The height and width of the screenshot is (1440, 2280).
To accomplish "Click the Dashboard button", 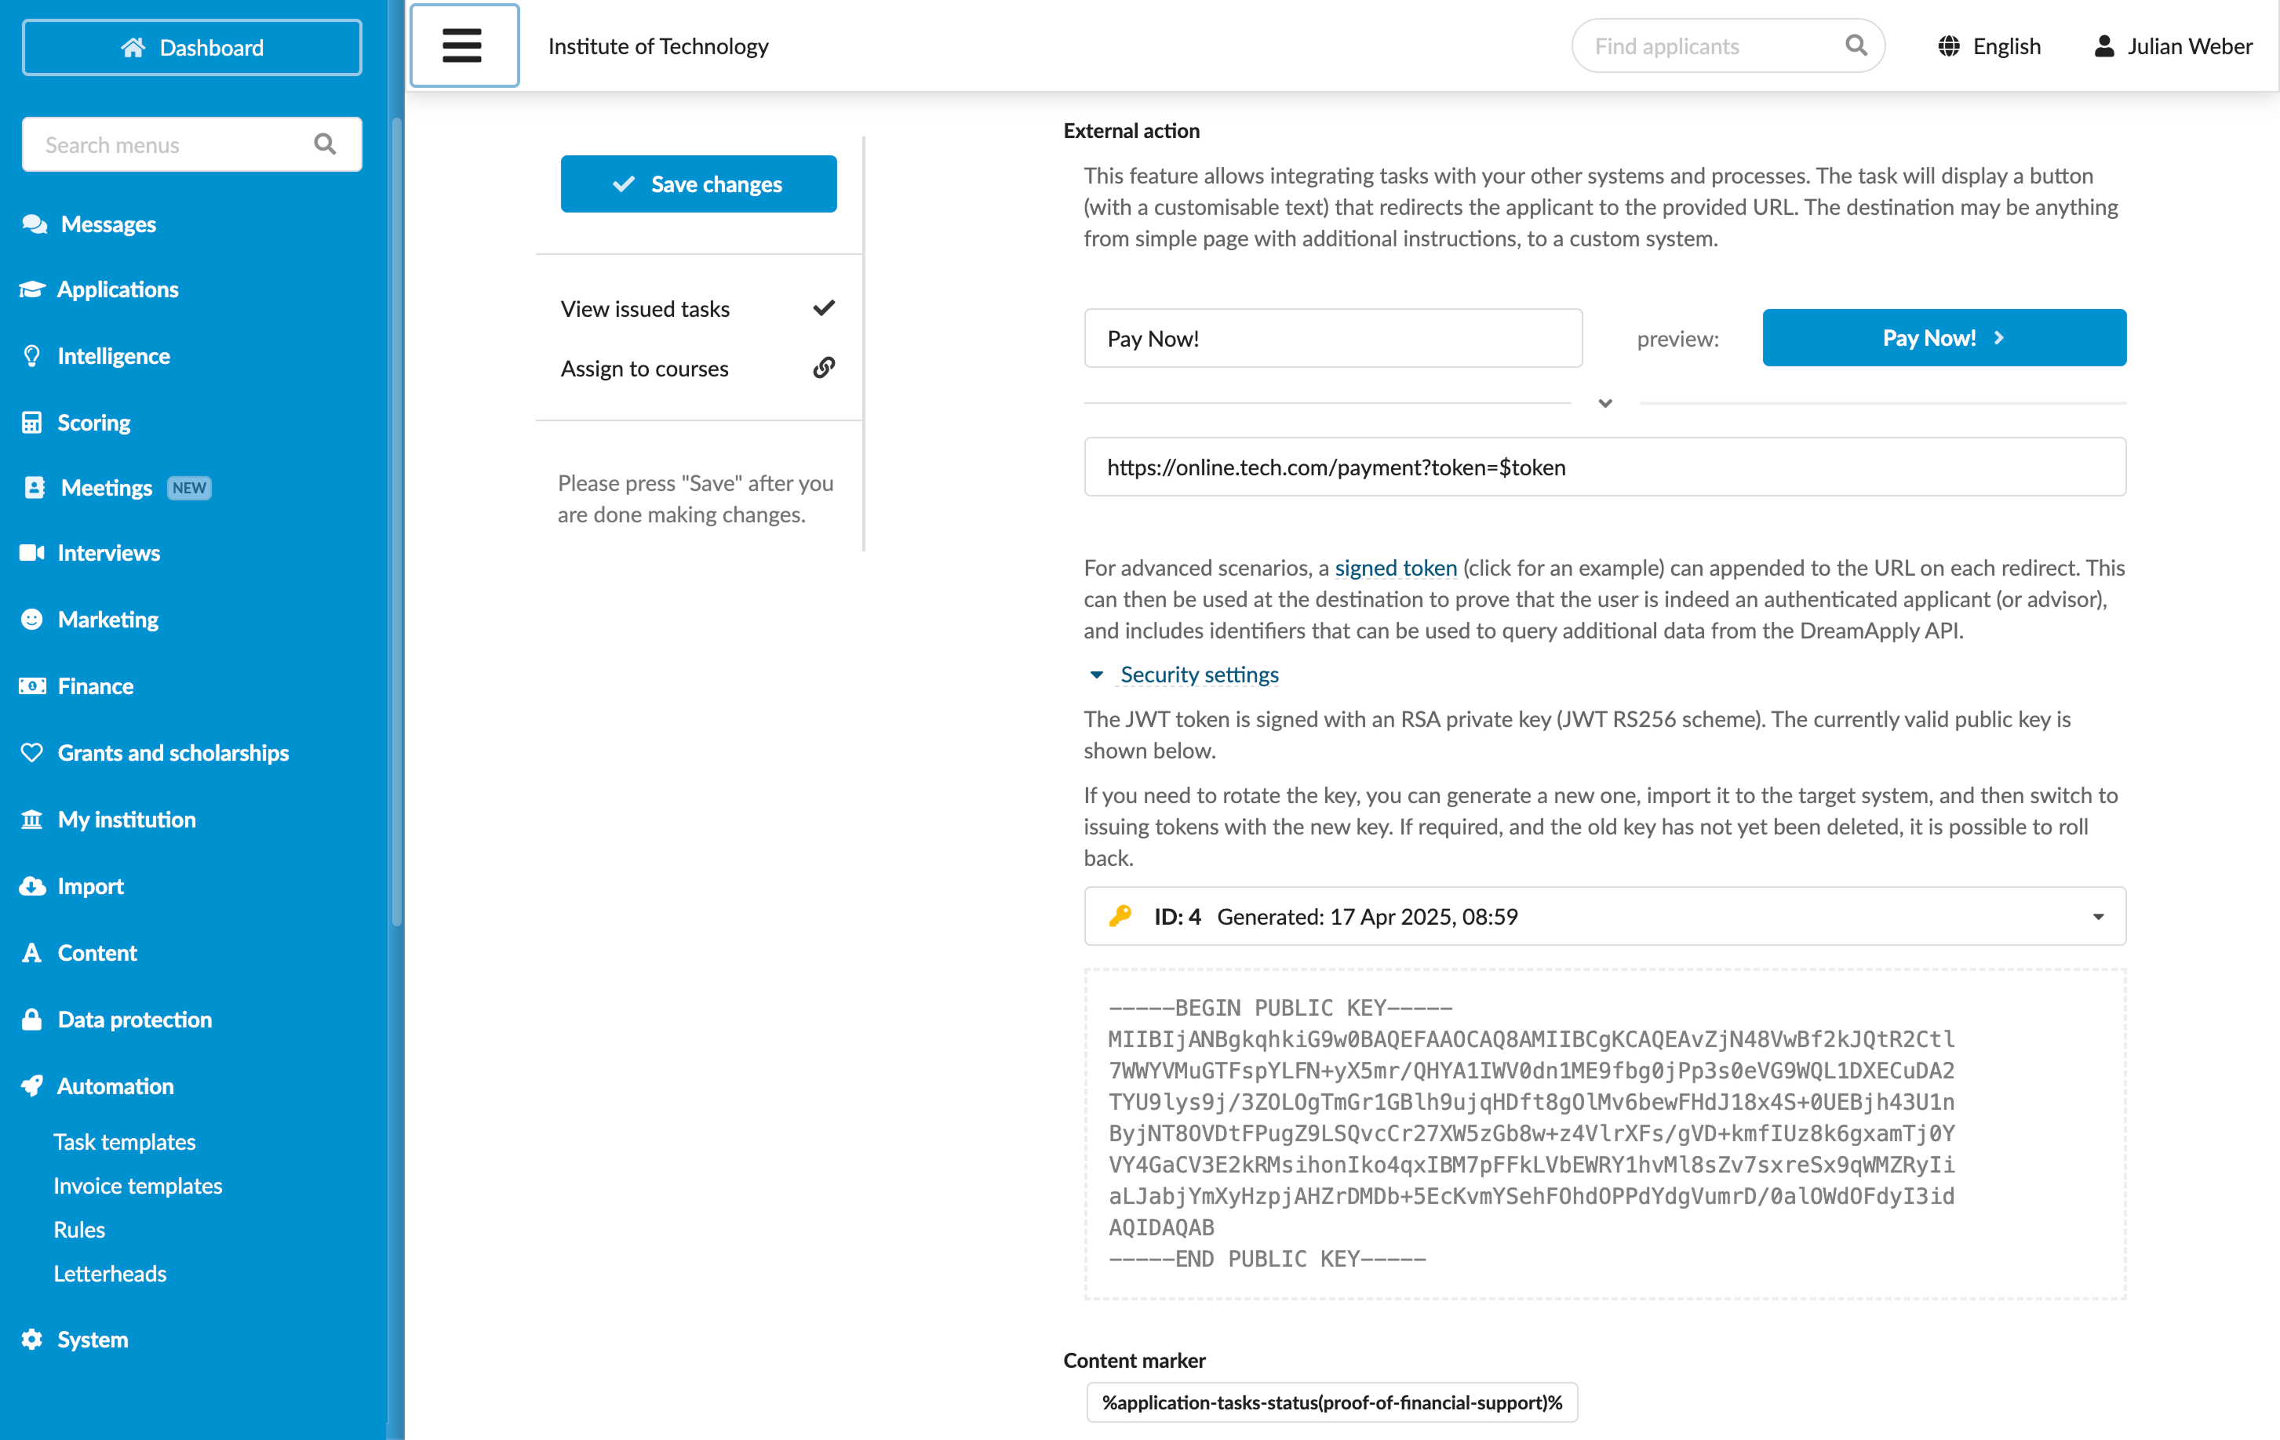I will 191,47.
